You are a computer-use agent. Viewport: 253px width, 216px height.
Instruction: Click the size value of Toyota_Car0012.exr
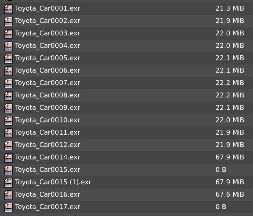coord(230,145)
